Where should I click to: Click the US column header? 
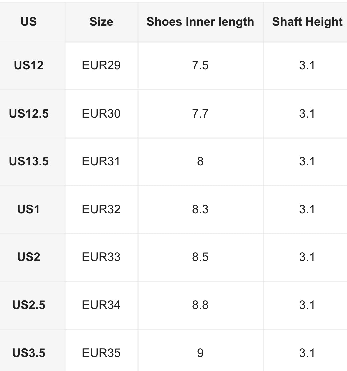pyautogui.click(x=29, y=22)
